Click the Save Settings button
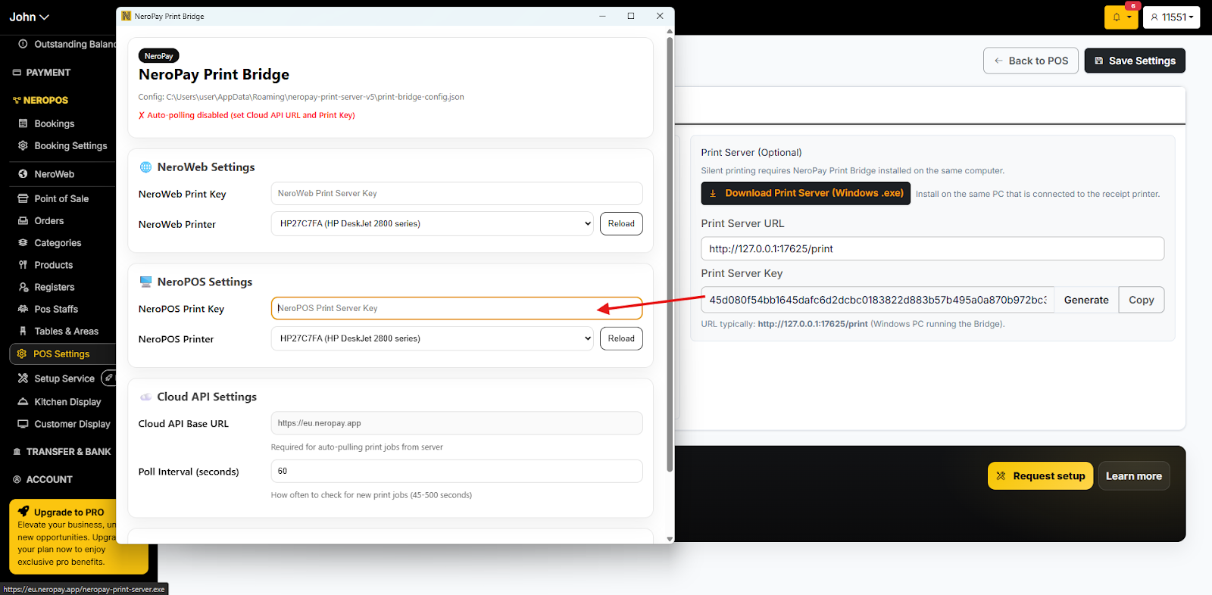 click(x=1134, y=61)
